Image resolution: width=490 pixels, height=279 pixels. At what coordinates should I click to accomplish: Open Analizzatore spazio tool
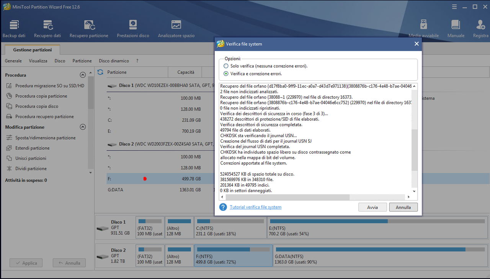click(x=176, y=29)
